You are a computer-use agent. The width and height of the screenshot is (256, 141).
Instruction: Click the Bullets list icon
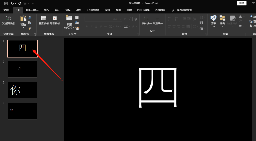[x=169, y=19]
